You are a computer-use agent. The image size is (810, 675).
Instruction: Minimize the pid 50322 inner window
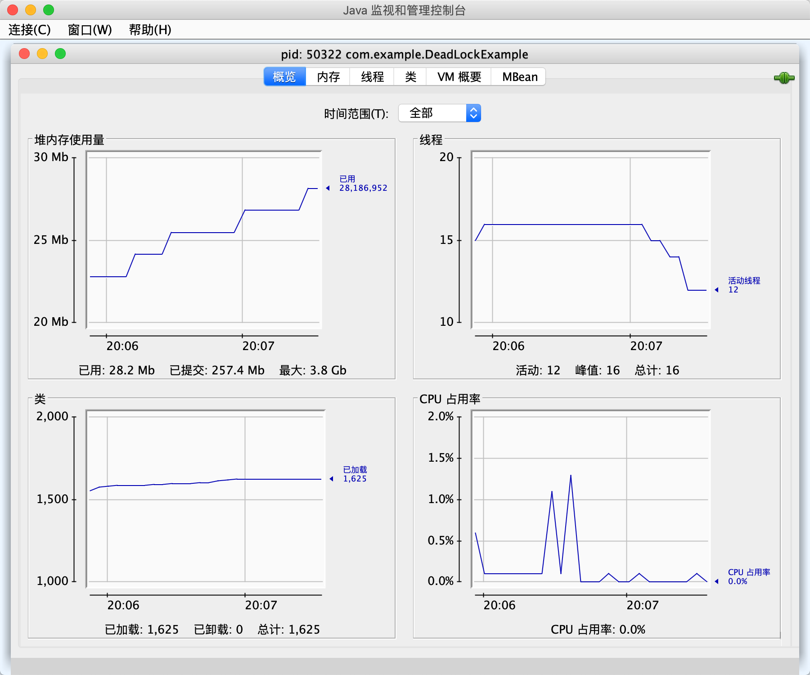42,54
